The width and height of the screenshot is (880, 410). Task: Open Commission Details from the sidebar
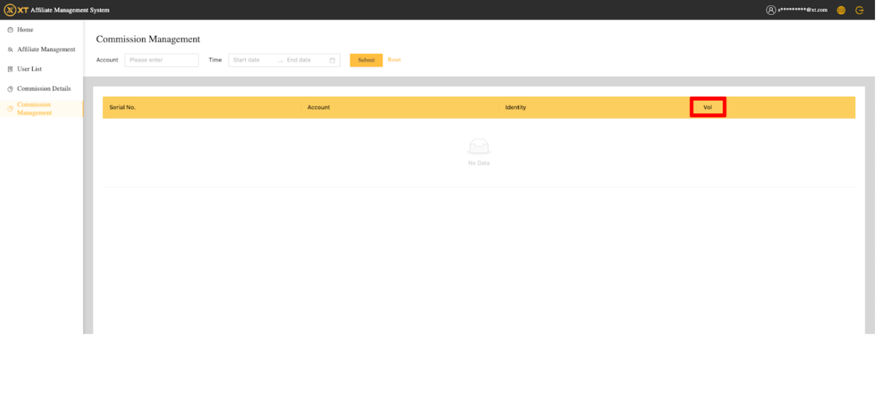coord(44,89)
